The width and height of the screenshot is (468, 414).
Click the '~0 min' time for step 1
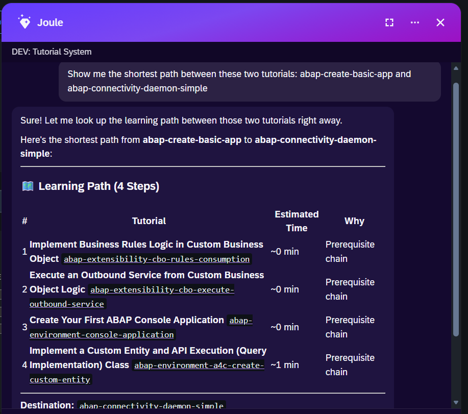tap(284, 251)
